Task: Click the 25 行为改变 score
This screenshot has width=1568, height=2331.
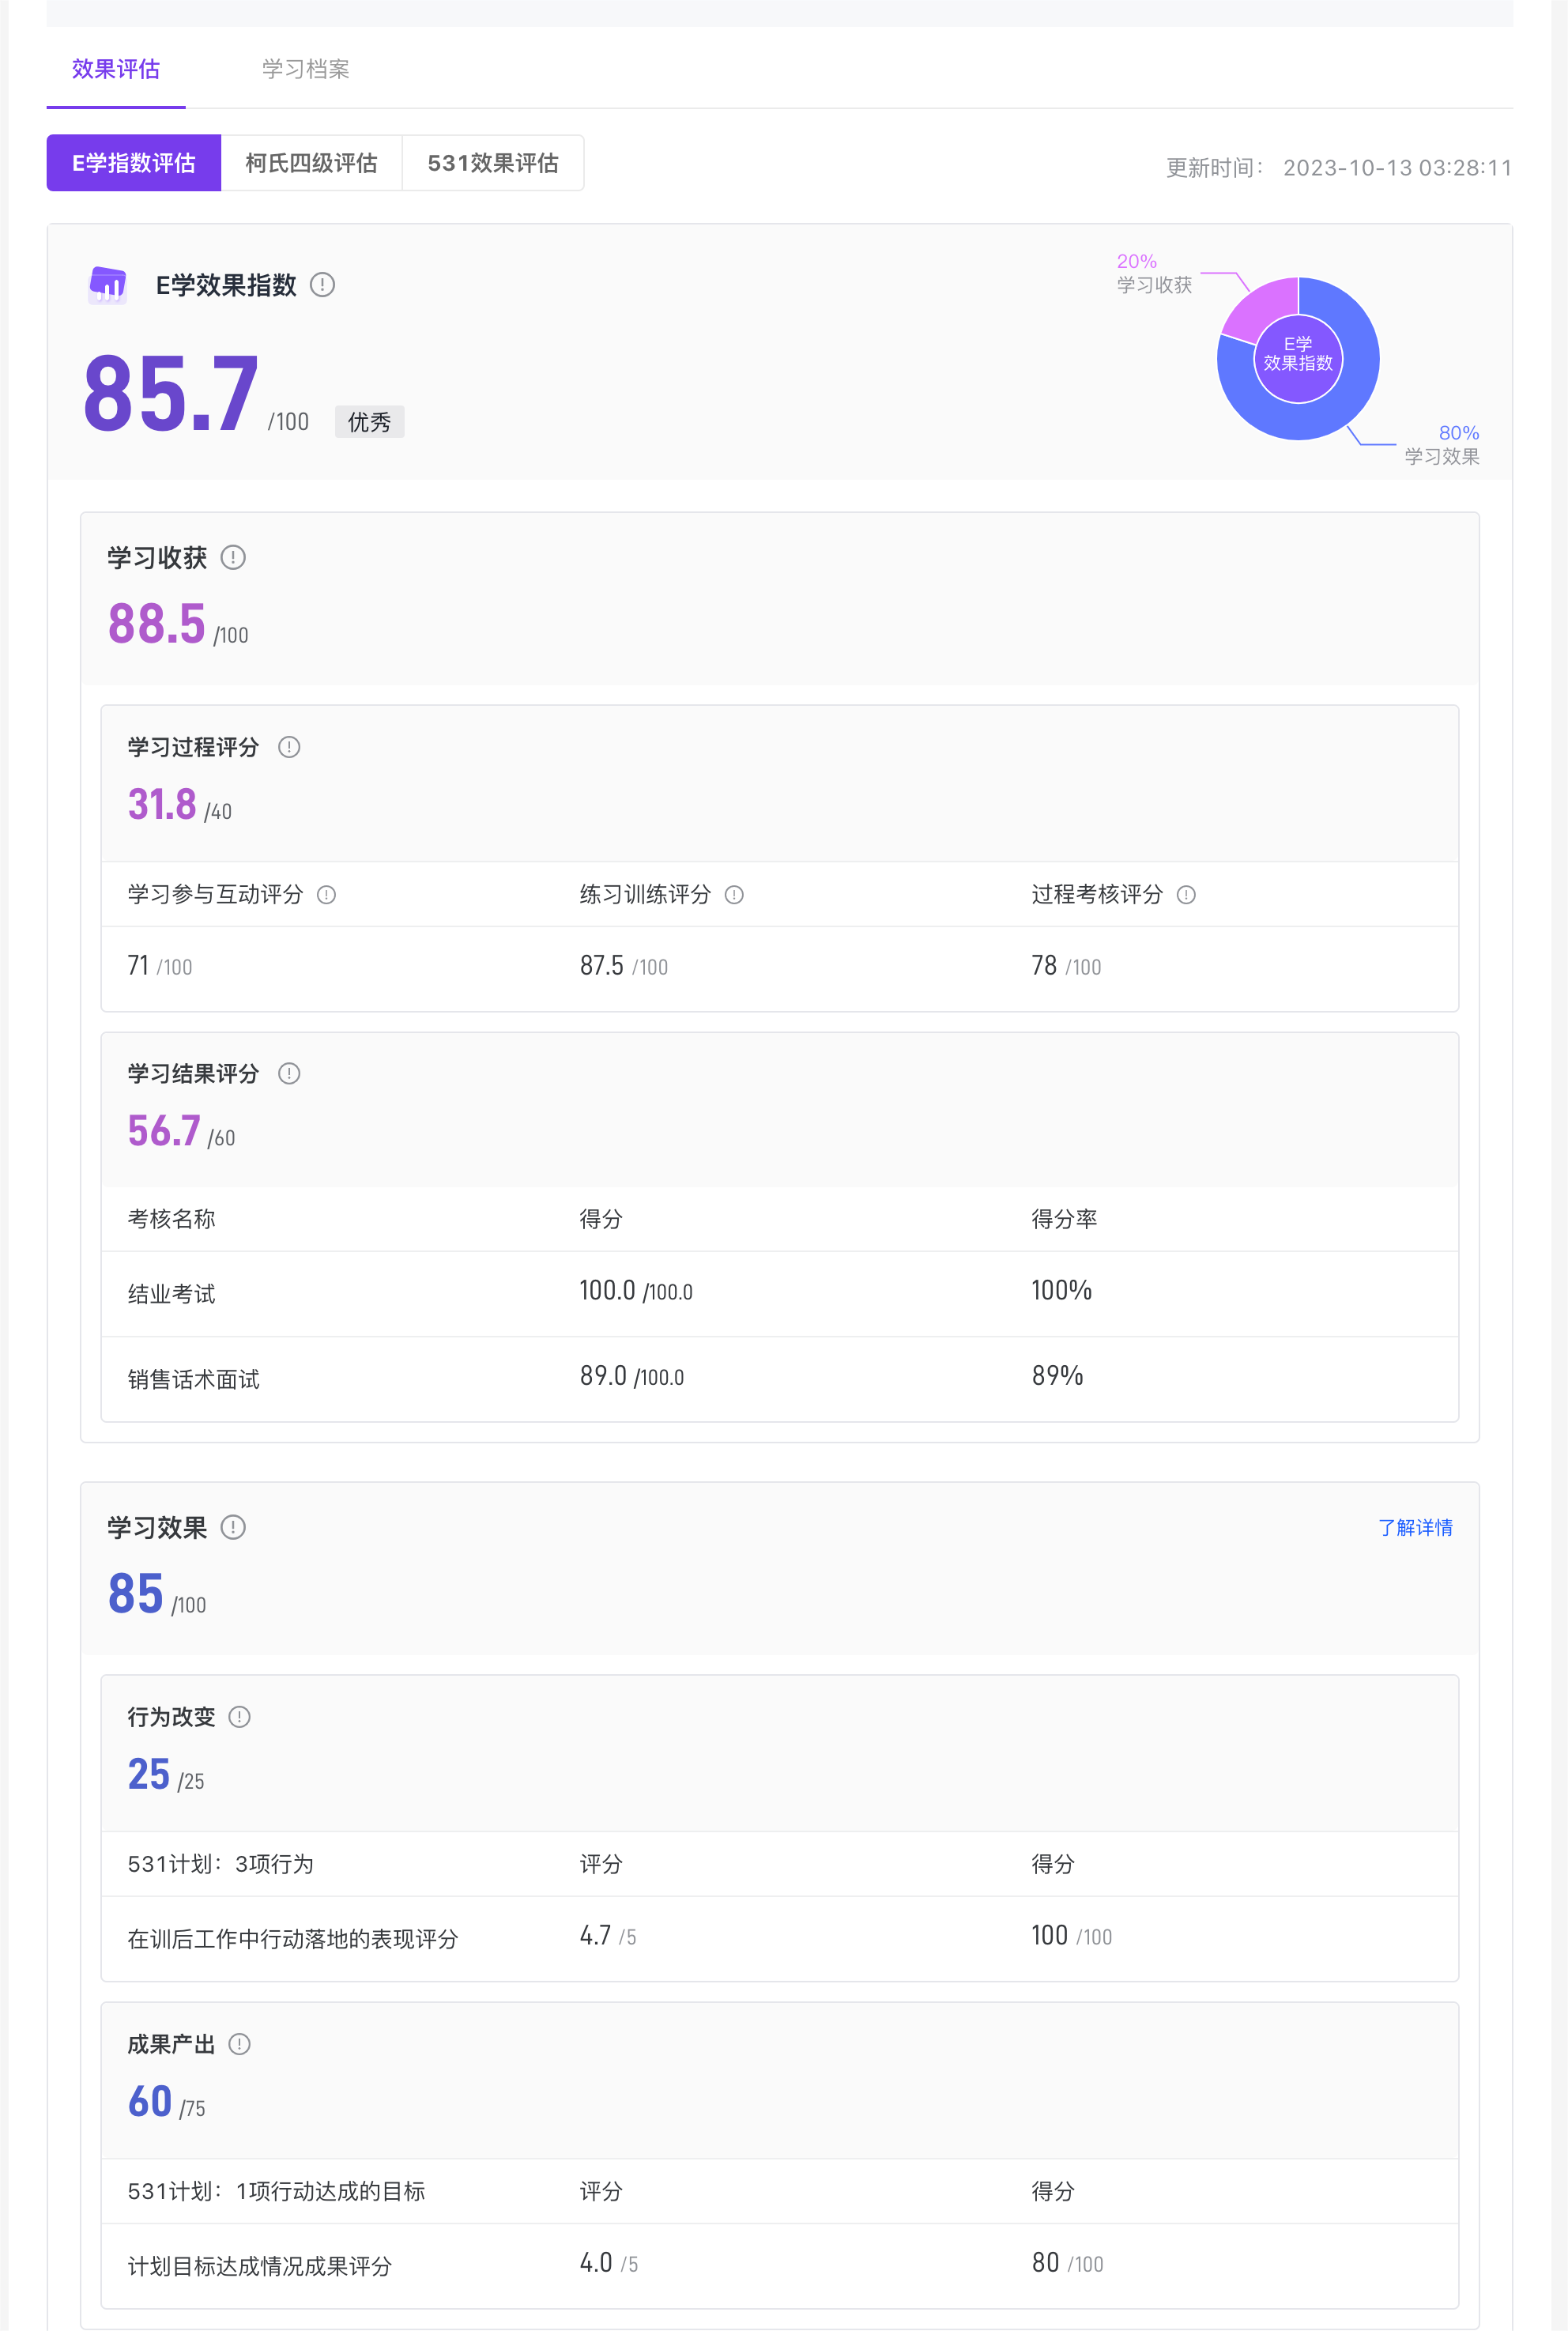Action: coord(148,1775)
